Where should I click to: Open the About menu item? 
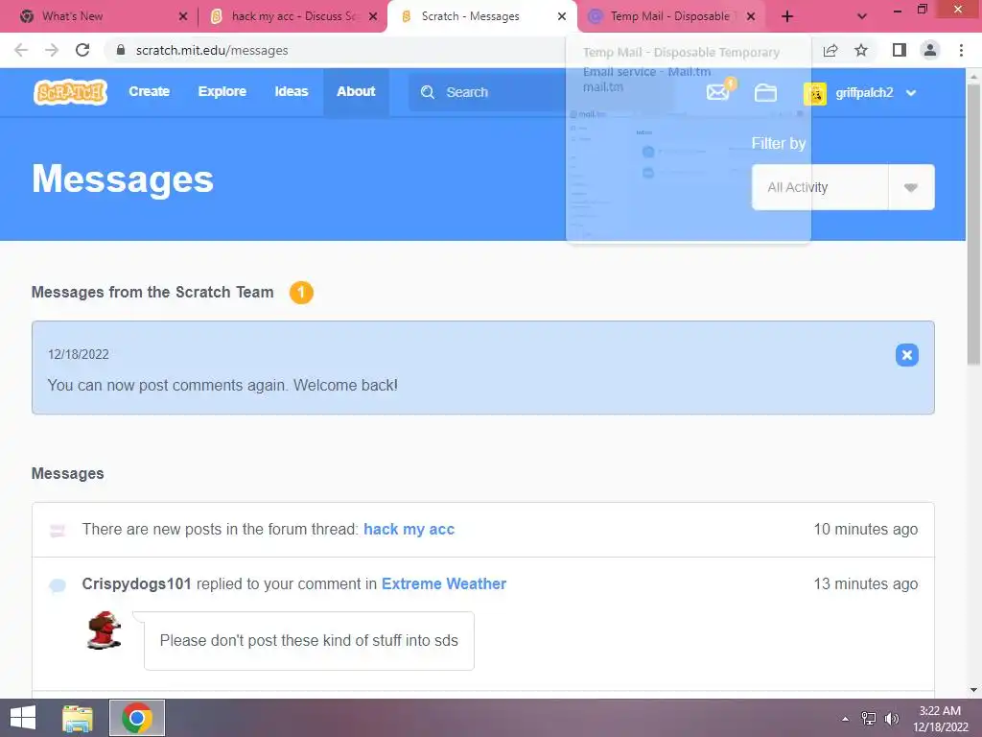[x=356, y=91]
